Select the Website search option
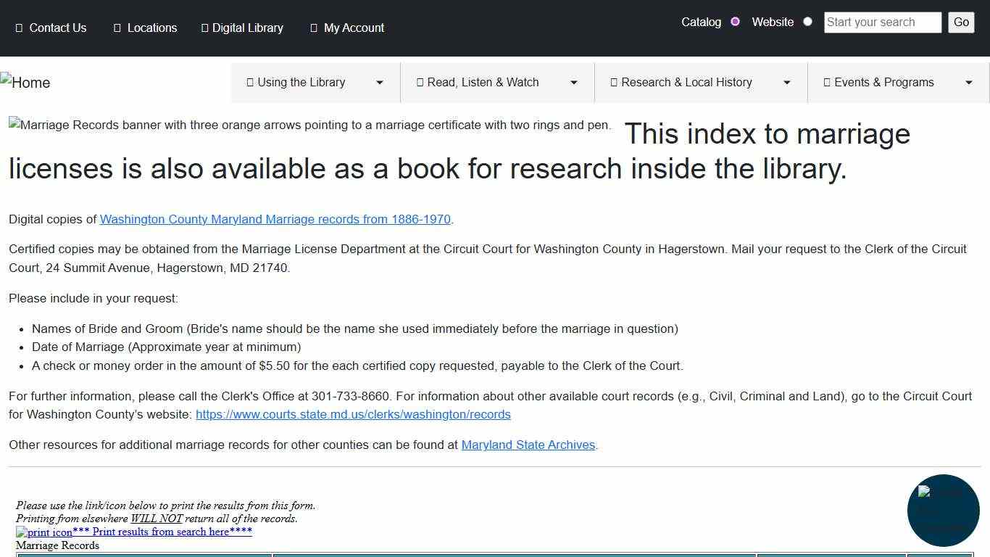Screen dimensions: 990x557 (807, 22)
